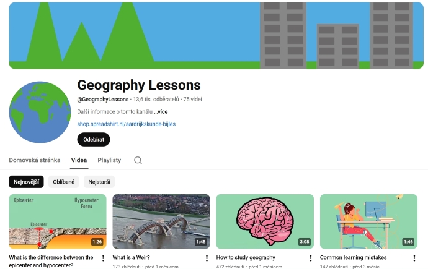The image size is (428, 269).
Task: Open options menu for epicenter and hypocenter video
Action: 103,258
